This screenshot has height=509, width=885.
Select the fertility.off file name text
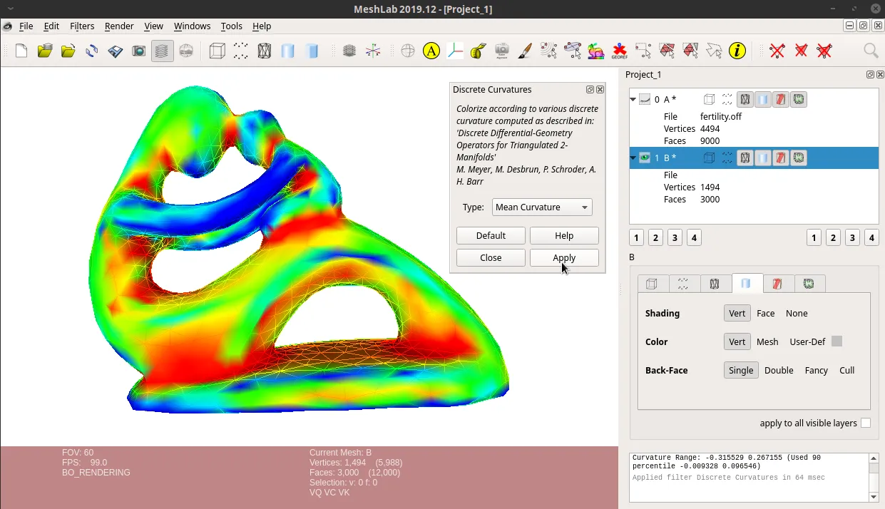[x=721, y=116]
